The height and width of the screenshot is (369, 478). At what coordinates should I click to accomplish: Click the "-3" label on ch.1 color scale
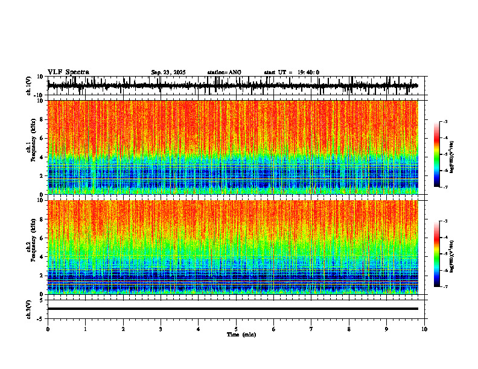pos(445,121)
